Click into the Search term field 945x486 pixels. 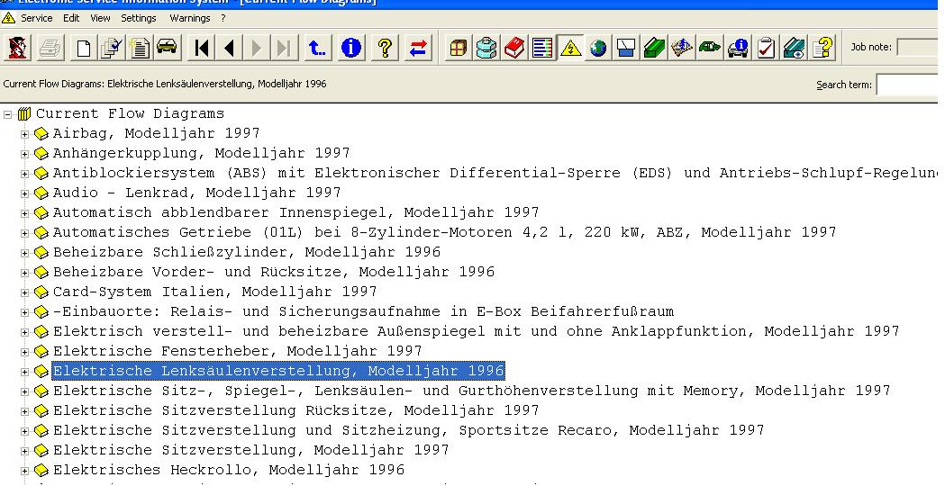point(908,85)
